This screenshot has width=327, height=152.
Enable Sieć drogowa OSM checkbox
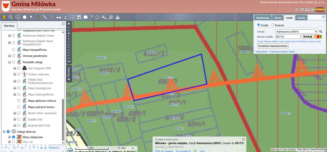[x=19, y=68]
